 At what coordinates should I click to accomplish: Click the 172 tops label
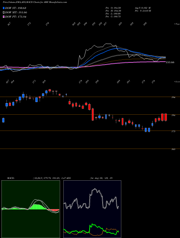coord(29,24)
